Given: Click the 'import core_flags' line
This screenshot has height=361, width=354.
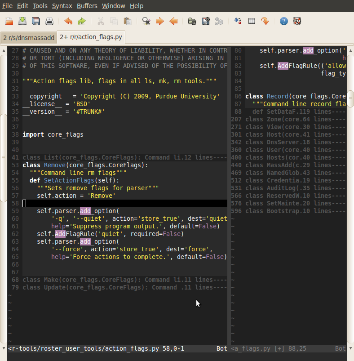Looking at the screenshot, I should click(53, 134).
